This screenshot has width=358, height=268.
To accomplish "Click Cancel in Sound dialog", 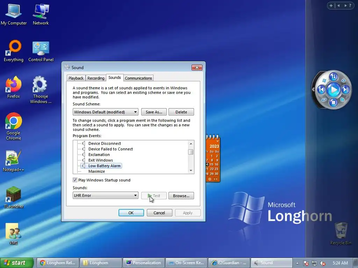I will 159,213.
